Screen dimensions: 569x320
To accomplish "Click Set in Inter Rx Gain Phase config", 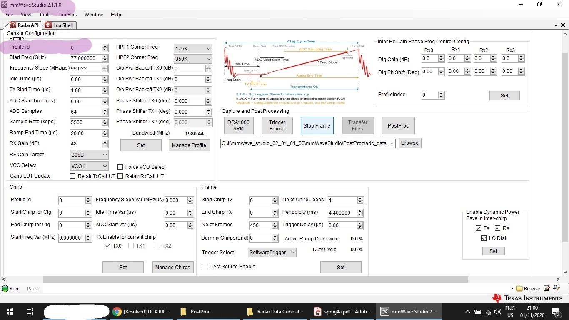I will [504, 95].
